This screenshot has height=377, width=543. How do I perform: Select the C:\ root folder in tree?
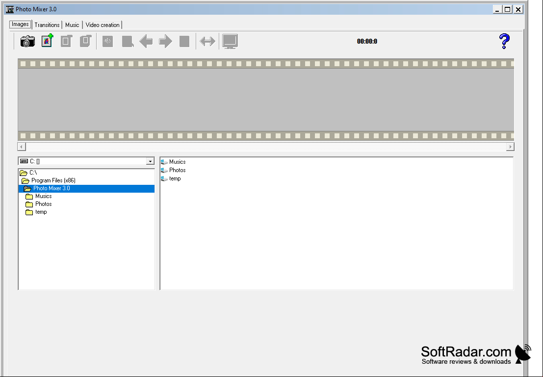pos(86,173)
